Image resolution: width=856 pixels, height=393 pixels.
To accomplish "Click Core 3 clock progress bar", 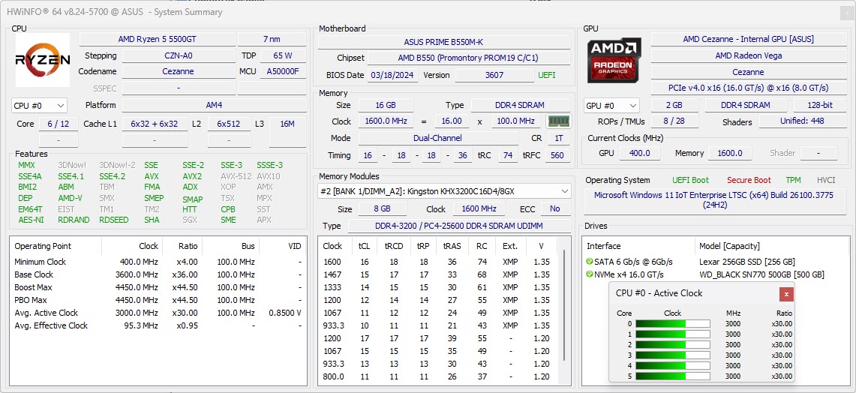I will click(x=672, y=355).
